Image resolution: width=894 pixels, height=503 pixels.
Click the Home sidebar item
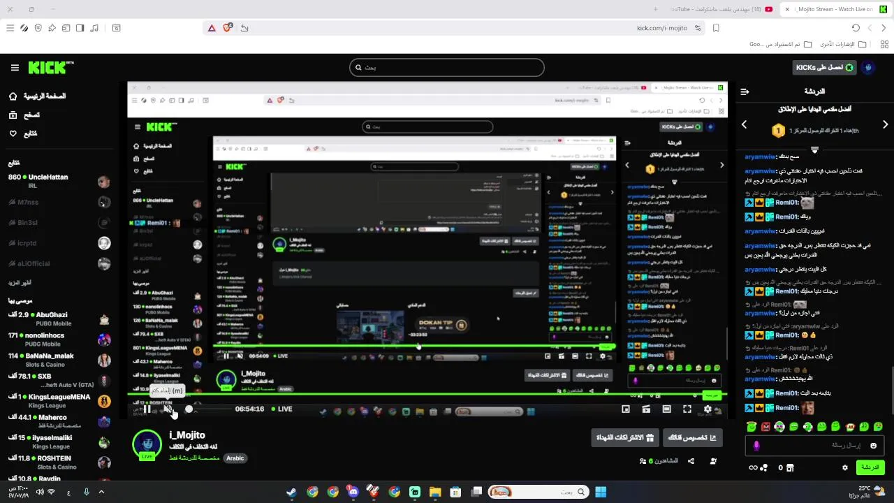[x=38, y=96]
